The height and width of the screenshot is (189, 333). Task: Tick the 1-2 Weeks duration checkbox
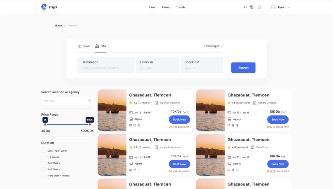click(43, 157)
